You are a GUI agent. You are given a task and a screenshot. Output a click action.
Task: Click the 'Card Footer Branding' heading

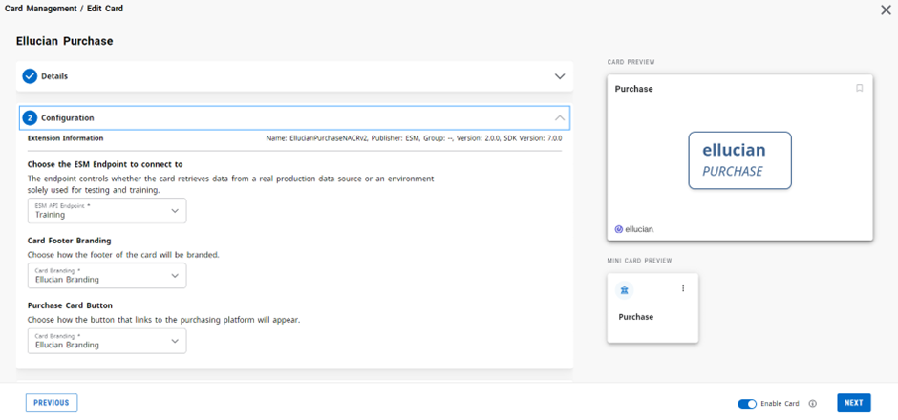[x=68, y=241]
